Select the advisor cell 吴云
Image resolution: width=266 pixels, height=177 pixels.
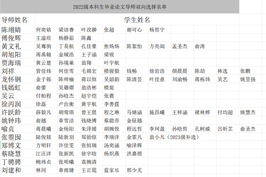tap(8, 96)
